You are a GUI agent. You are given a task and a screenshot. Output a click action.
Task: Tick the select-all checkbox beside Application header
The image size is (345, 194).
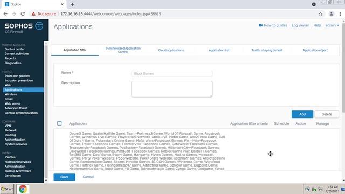pos(59,123)
